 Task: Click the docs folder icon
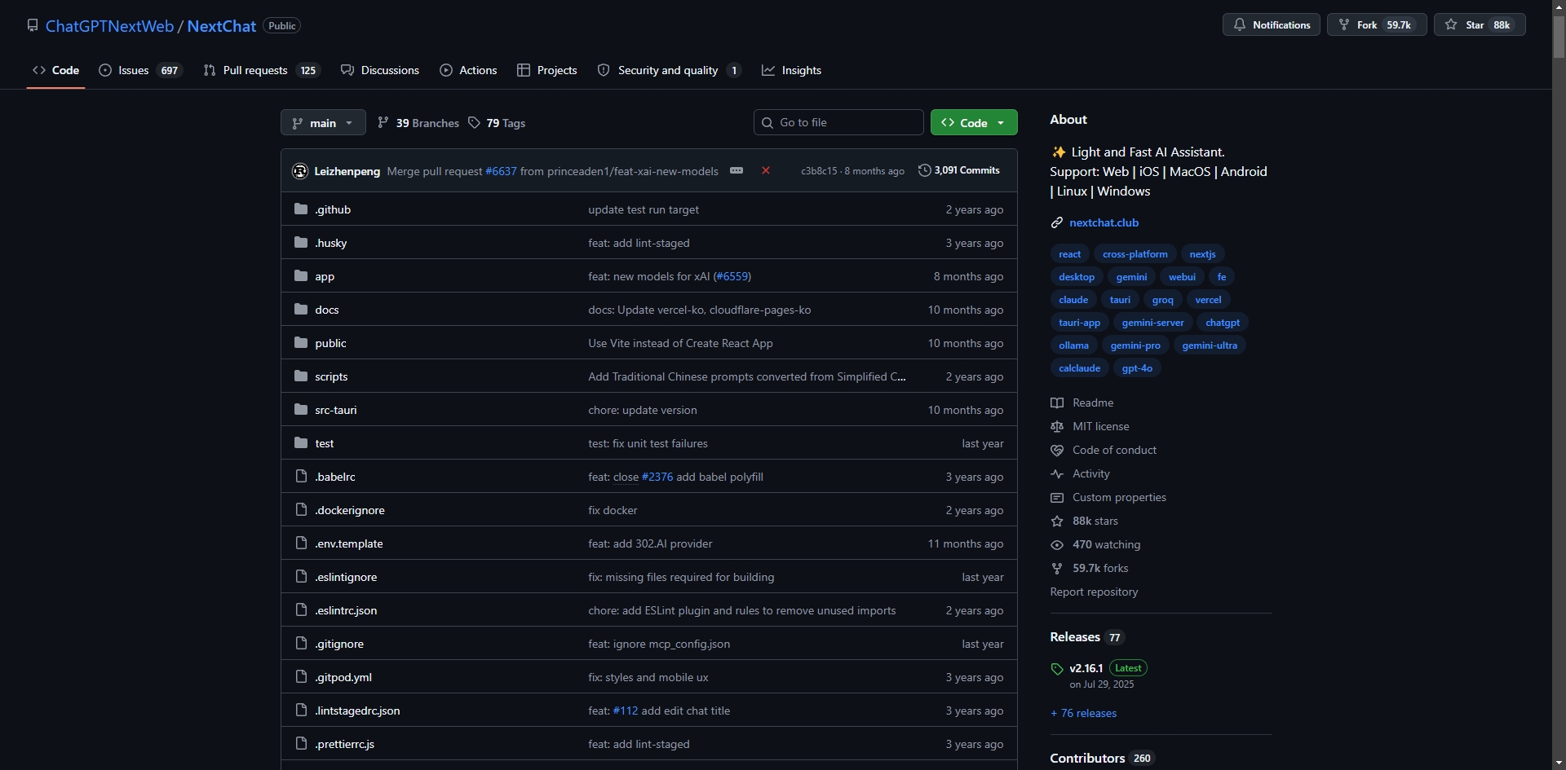[x=301, y=309]
